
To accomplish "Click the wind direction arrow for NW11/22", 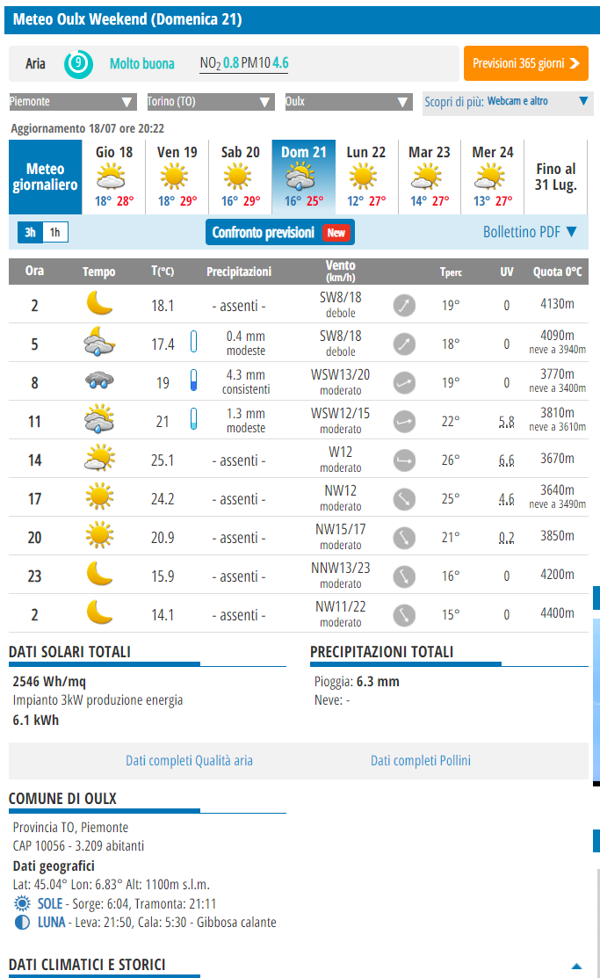I will [x=404, y=614].
